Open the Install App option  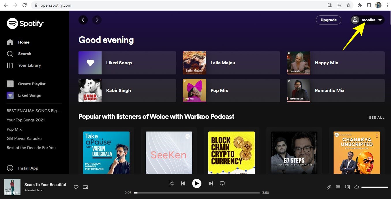tap(28, 168)
